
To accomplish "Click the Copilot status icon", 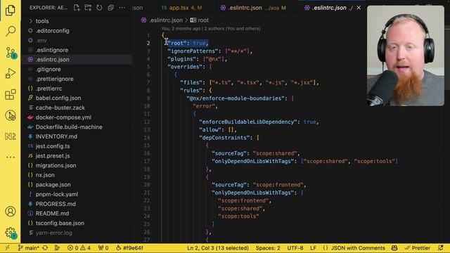I will [394, 248].
